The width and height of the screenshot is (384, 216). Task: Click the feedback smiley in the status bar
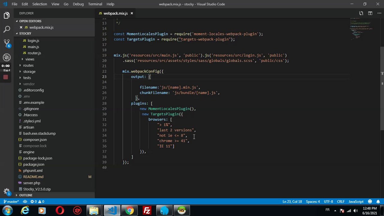(370, 202)
